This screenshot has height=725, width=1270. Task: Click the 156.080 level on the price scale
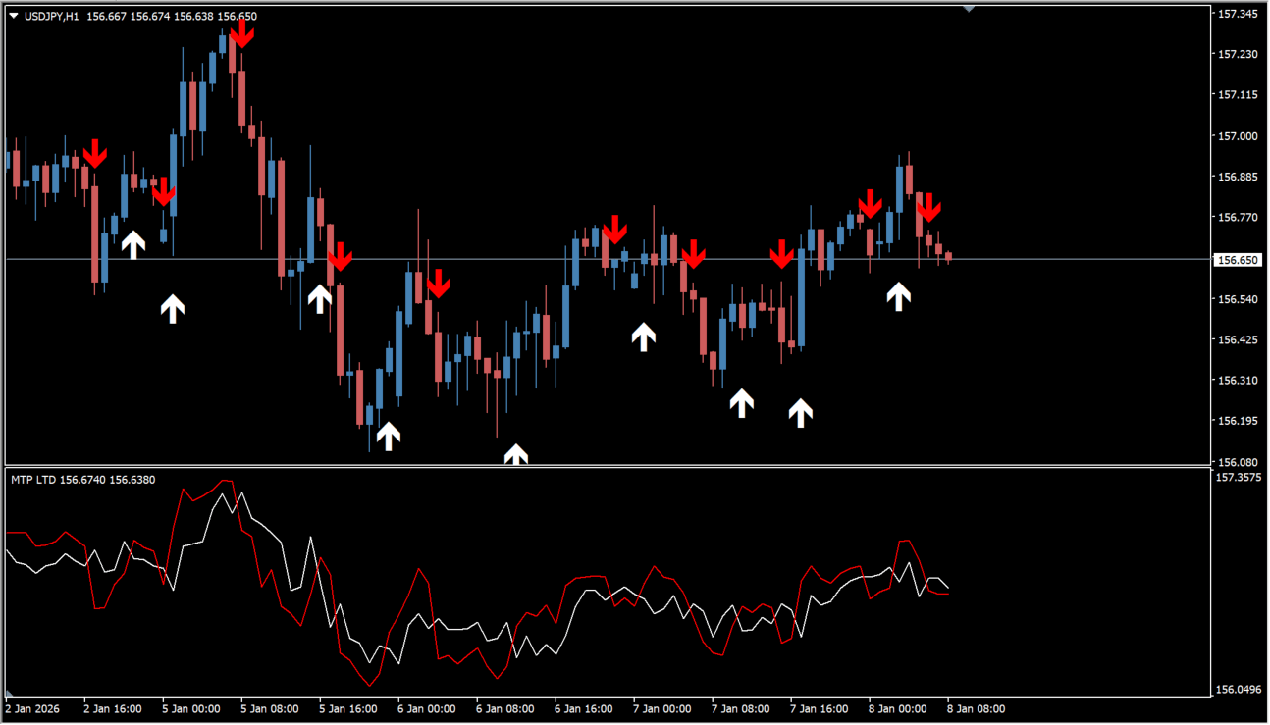coord(1238,462)
